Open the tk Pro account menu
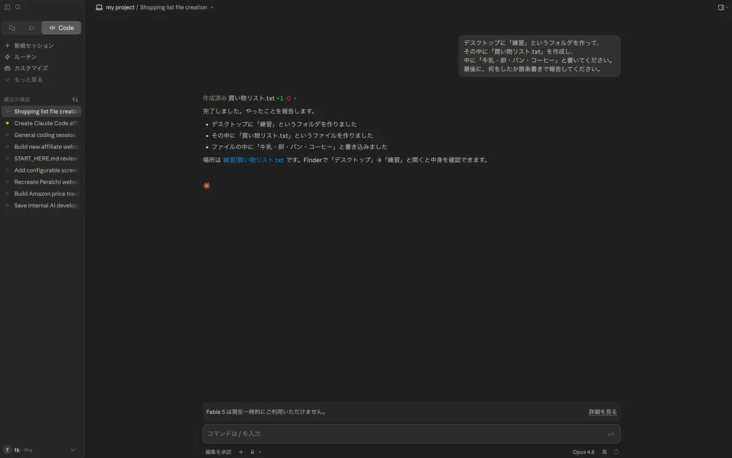The height and width of the screenshot is (458, 732). [x=41, y=450]
